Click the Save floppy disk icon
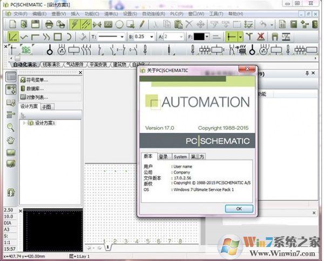This screenshot has height=261, width=324. (x=35, y=24)
